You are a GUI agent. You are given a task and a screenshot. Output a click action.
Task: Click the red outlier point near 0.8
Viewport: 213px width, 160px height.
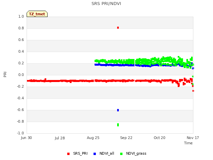point(118,28)
